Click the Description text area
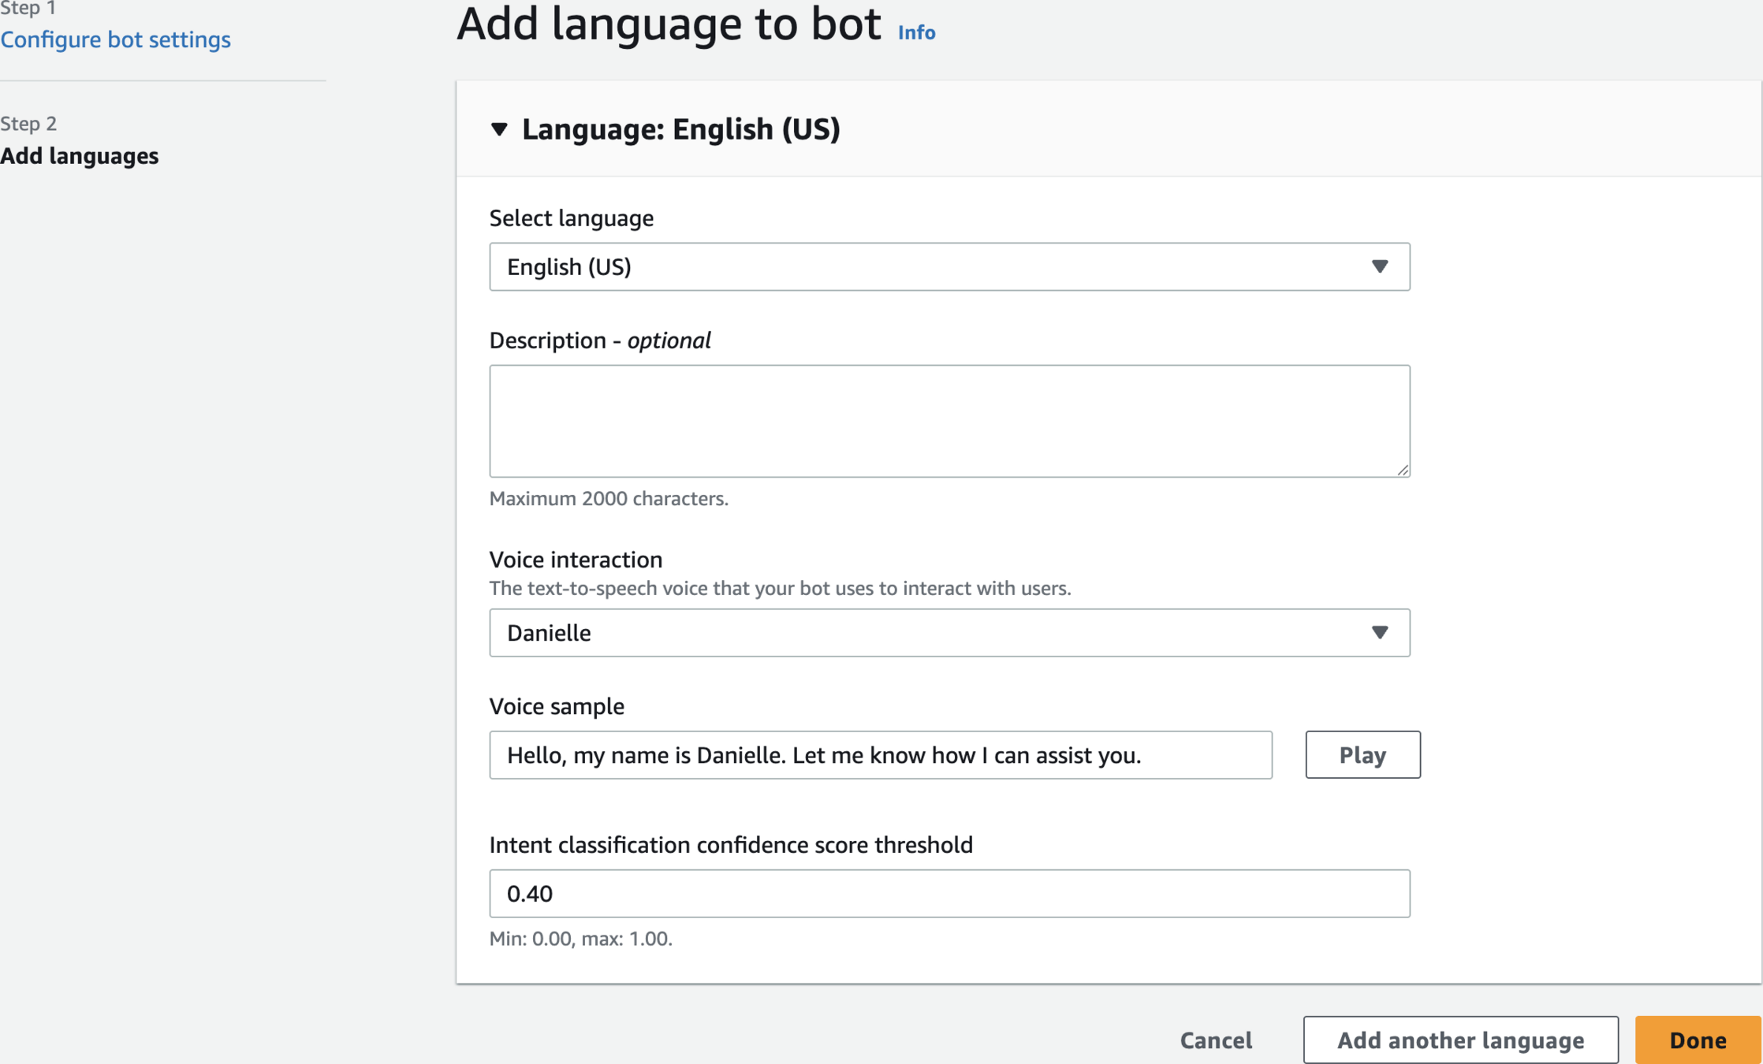 pyautogui.click(x=949, y=420)
